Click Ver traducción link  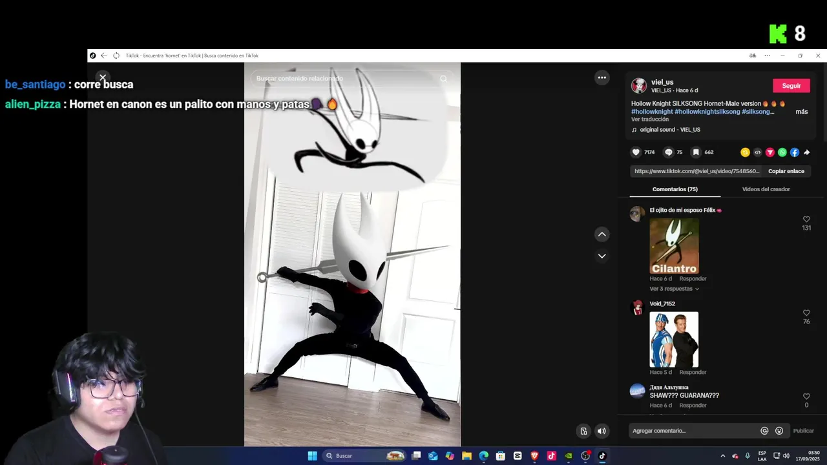click(x=650, y=119)
